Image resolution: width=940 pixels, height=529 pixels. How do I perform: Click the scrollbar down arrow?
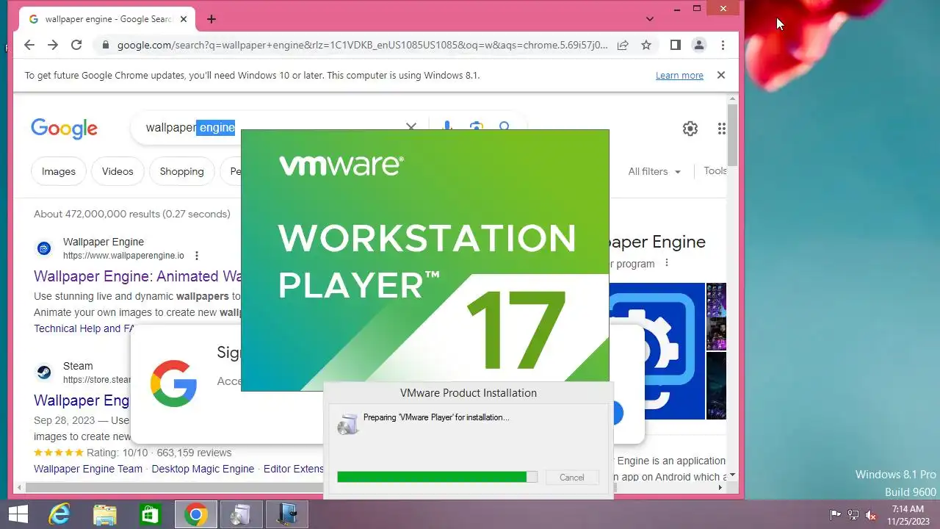(732, 475)
